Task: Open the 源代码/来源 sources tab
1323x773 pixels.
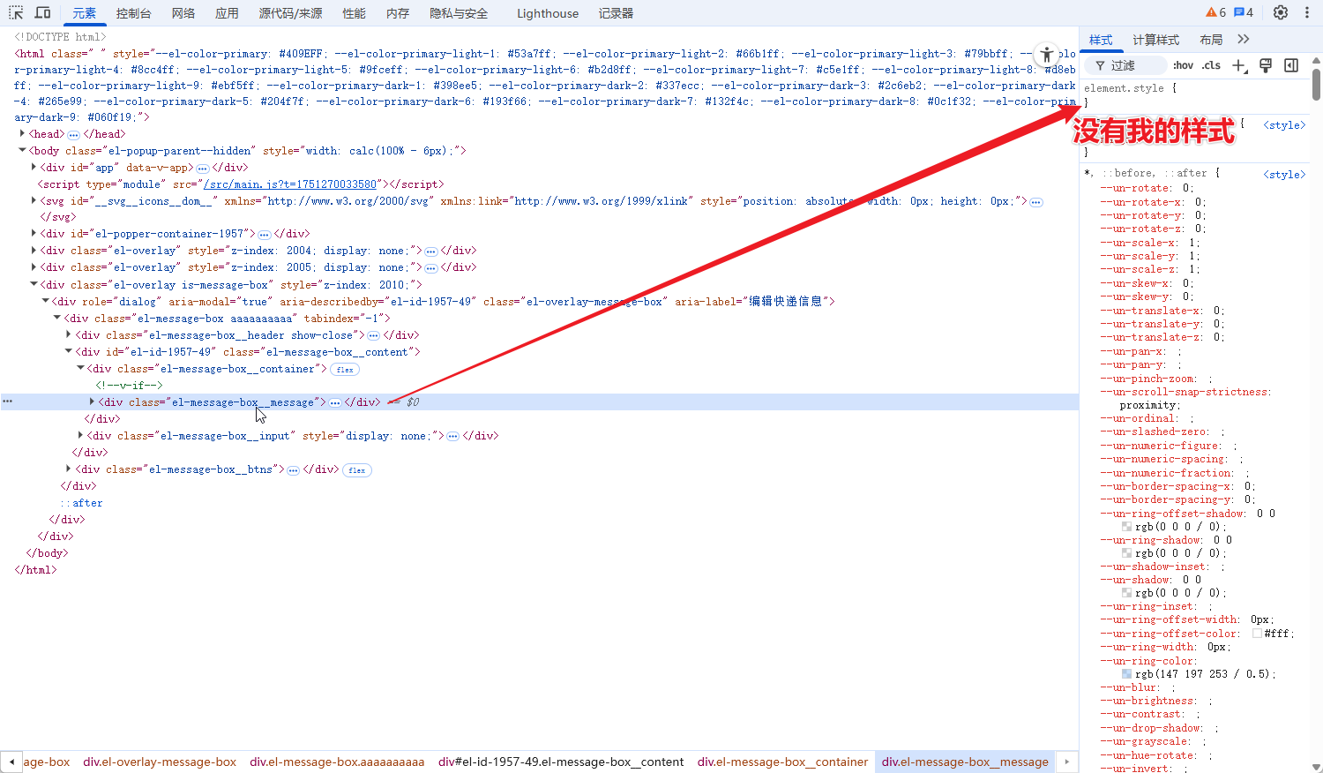Action: pyautogui.click(x=290, y=13)
